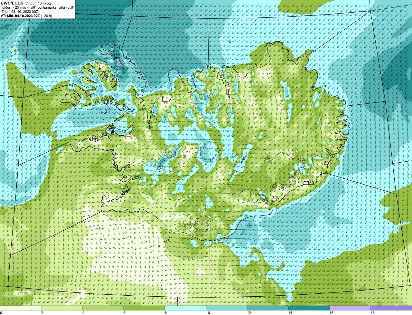Click the legend scale label "14"
Viewport: 412px width, 315px height.
point(290,313)
